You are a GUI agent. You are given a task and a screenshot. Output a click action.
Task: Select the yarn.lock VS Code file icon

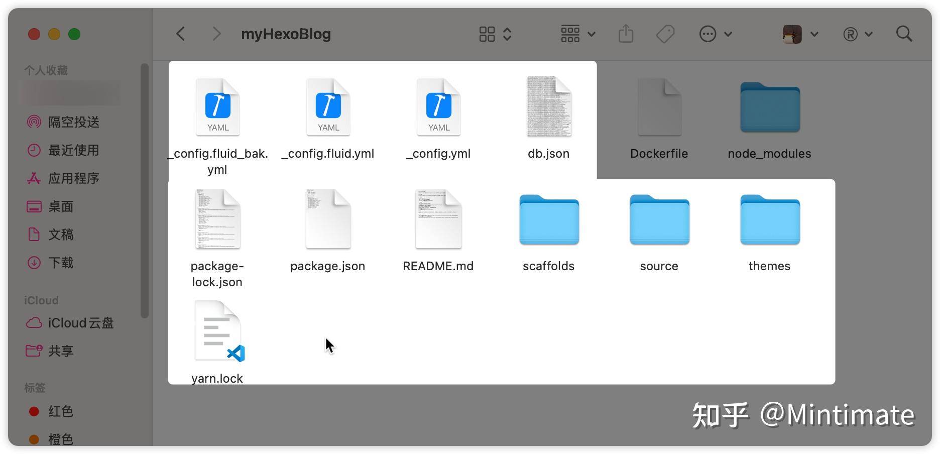coord(219,331)
